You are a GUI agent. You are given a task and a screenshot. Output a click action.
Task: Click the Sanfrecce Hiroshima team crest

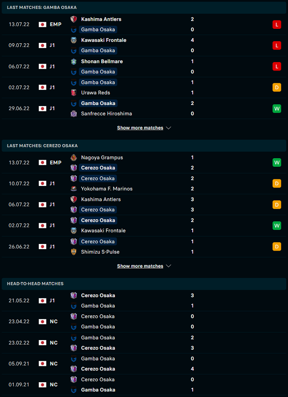pyautogui.click(x=73, y=114)
